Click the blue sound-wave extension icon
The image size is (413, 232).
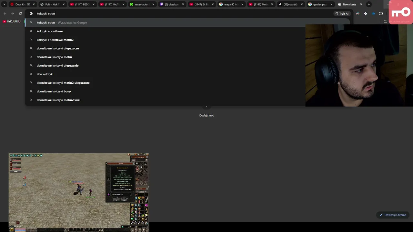click(x=373, y=14)
